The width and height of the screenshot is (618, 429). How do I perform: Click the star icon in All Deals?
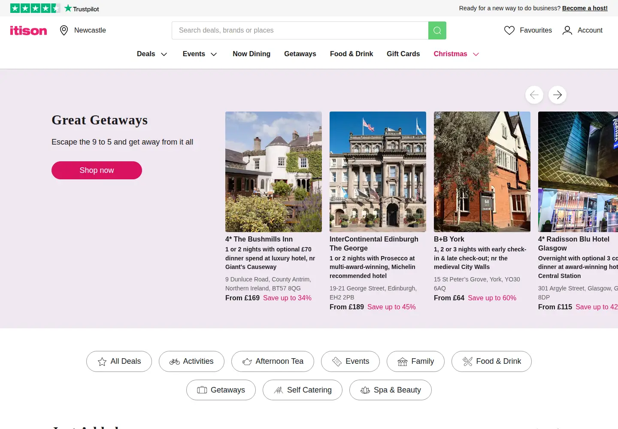point(102,362)
